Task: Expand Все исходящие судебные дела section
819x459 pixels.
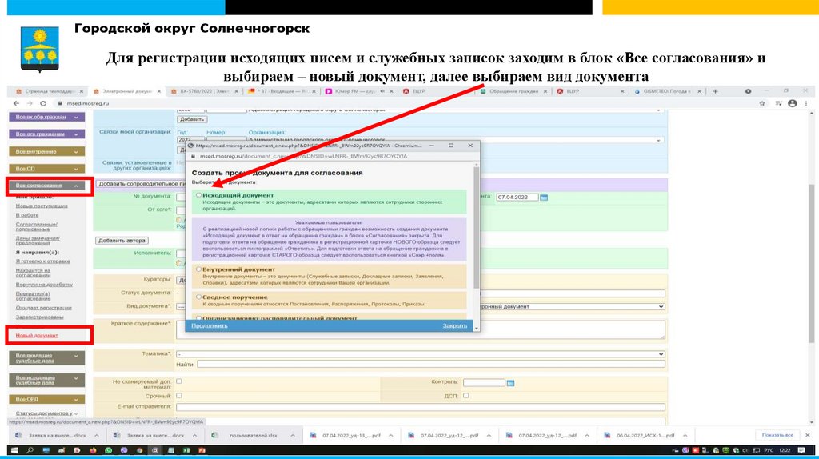Action: pyautogui.click(x=46, y=380)
